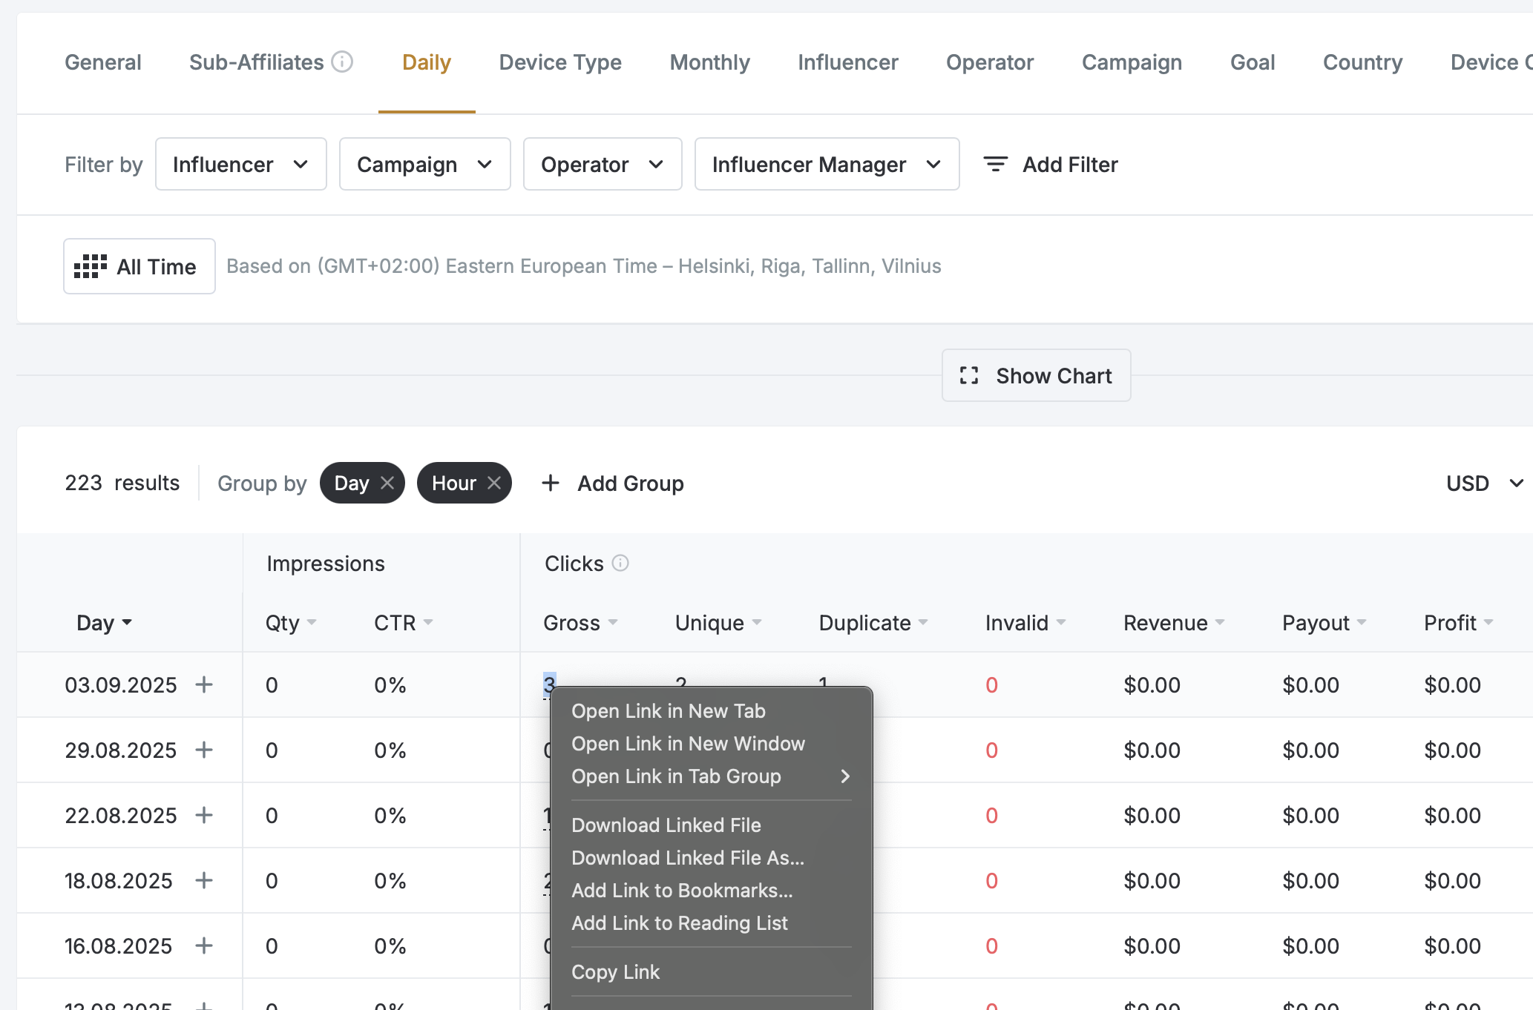
Task: Click Invalid value 0 in 03.09.2025 row
Action: tap(991, 685)
